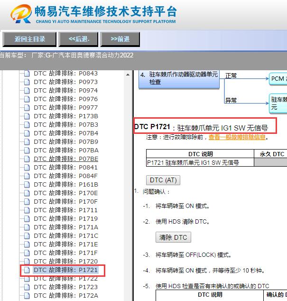Open DTC 故障排除: P0977 entry
287x301 pixels.
pos(65,107)
